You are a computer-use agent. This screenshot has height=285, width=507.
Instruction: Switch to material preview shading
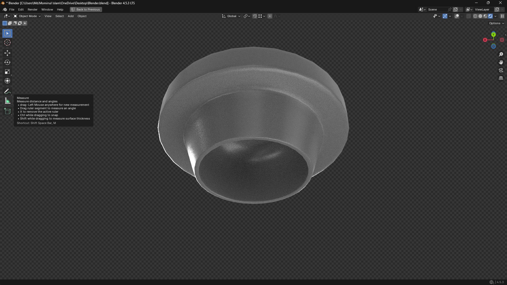click(x=485, y=16)
